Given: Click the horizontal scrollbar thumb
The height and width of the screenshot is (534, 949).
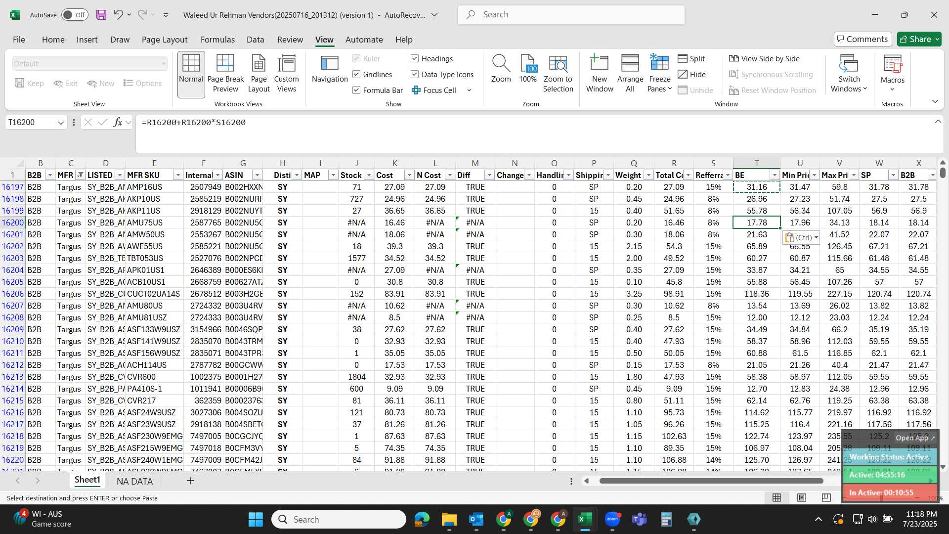Looking at the screenshot, I should (x=711, y=481).
